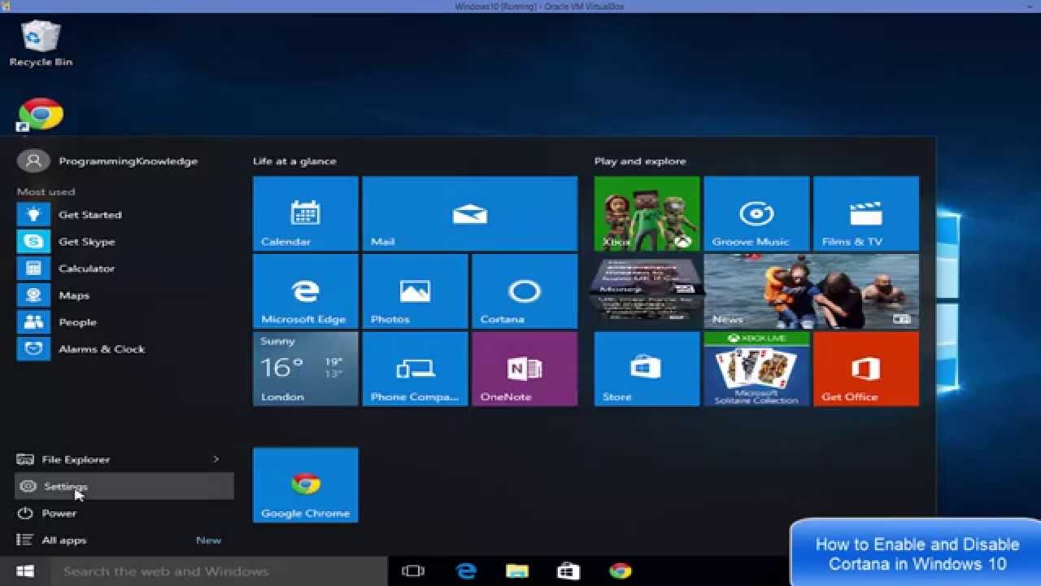Open Maps from Most used list
Image resolution: width=1041 pixels, height=586 pixels.
[124, 295]
